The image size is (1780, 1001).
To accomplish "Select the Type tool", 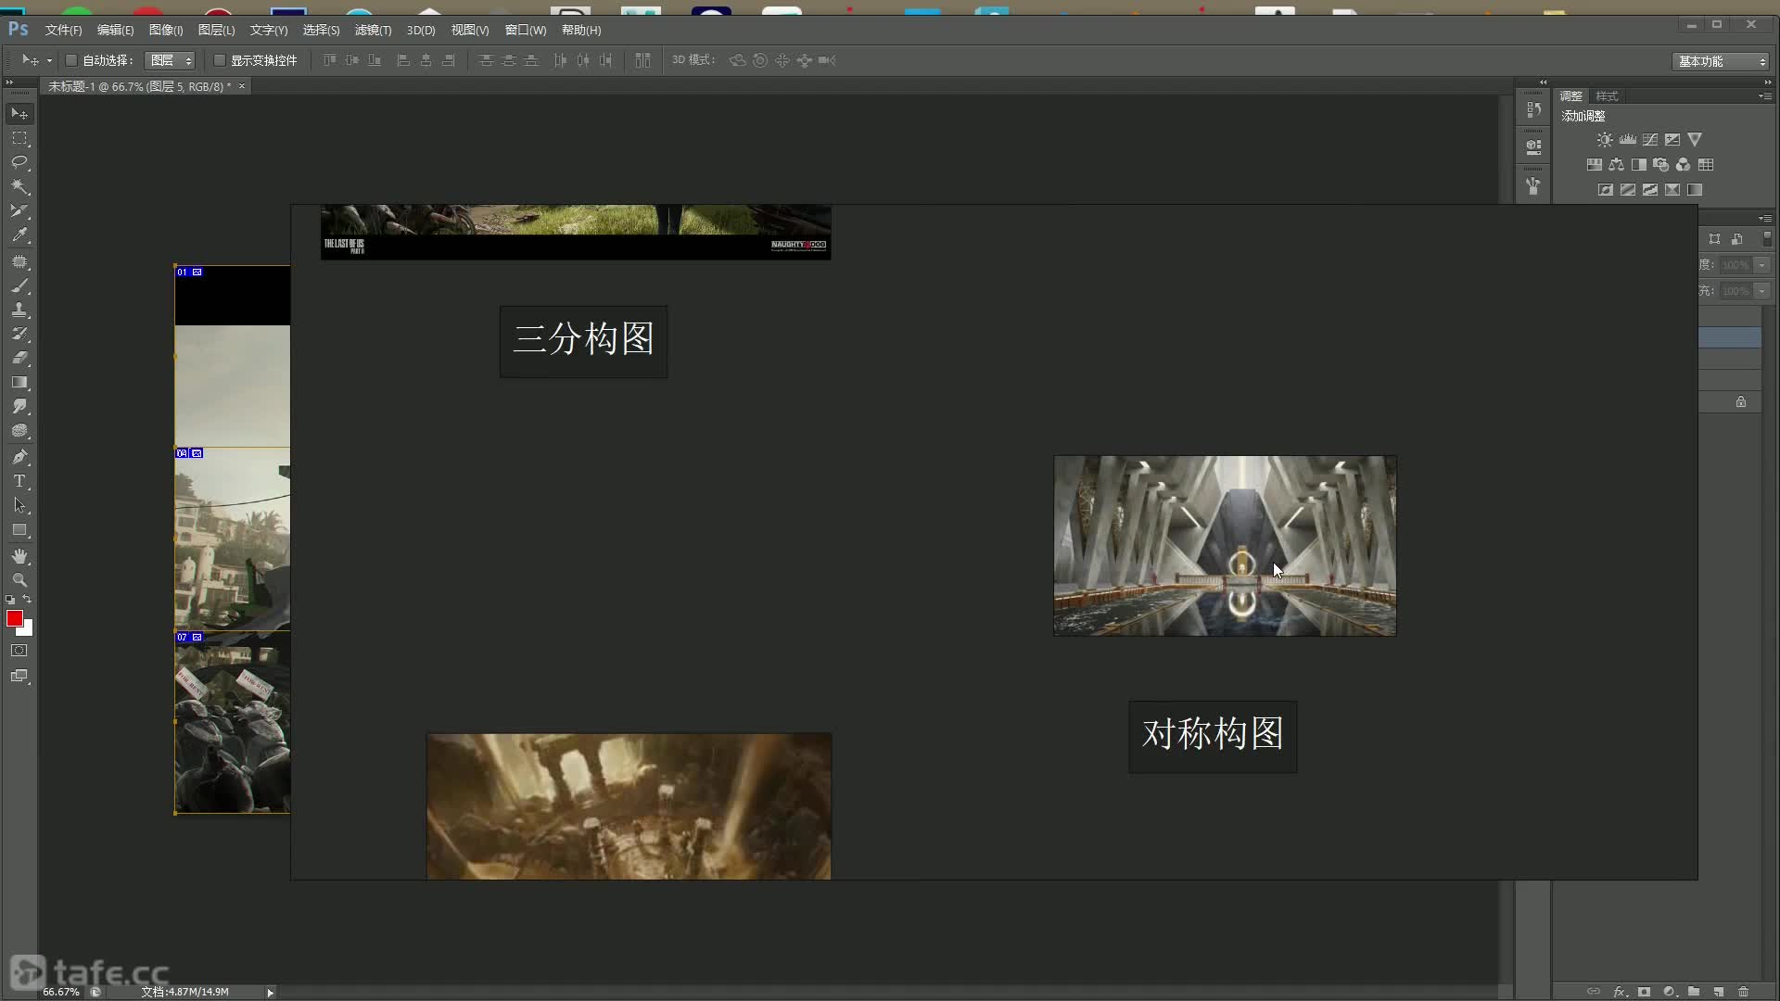I will [x=19, y=481].
